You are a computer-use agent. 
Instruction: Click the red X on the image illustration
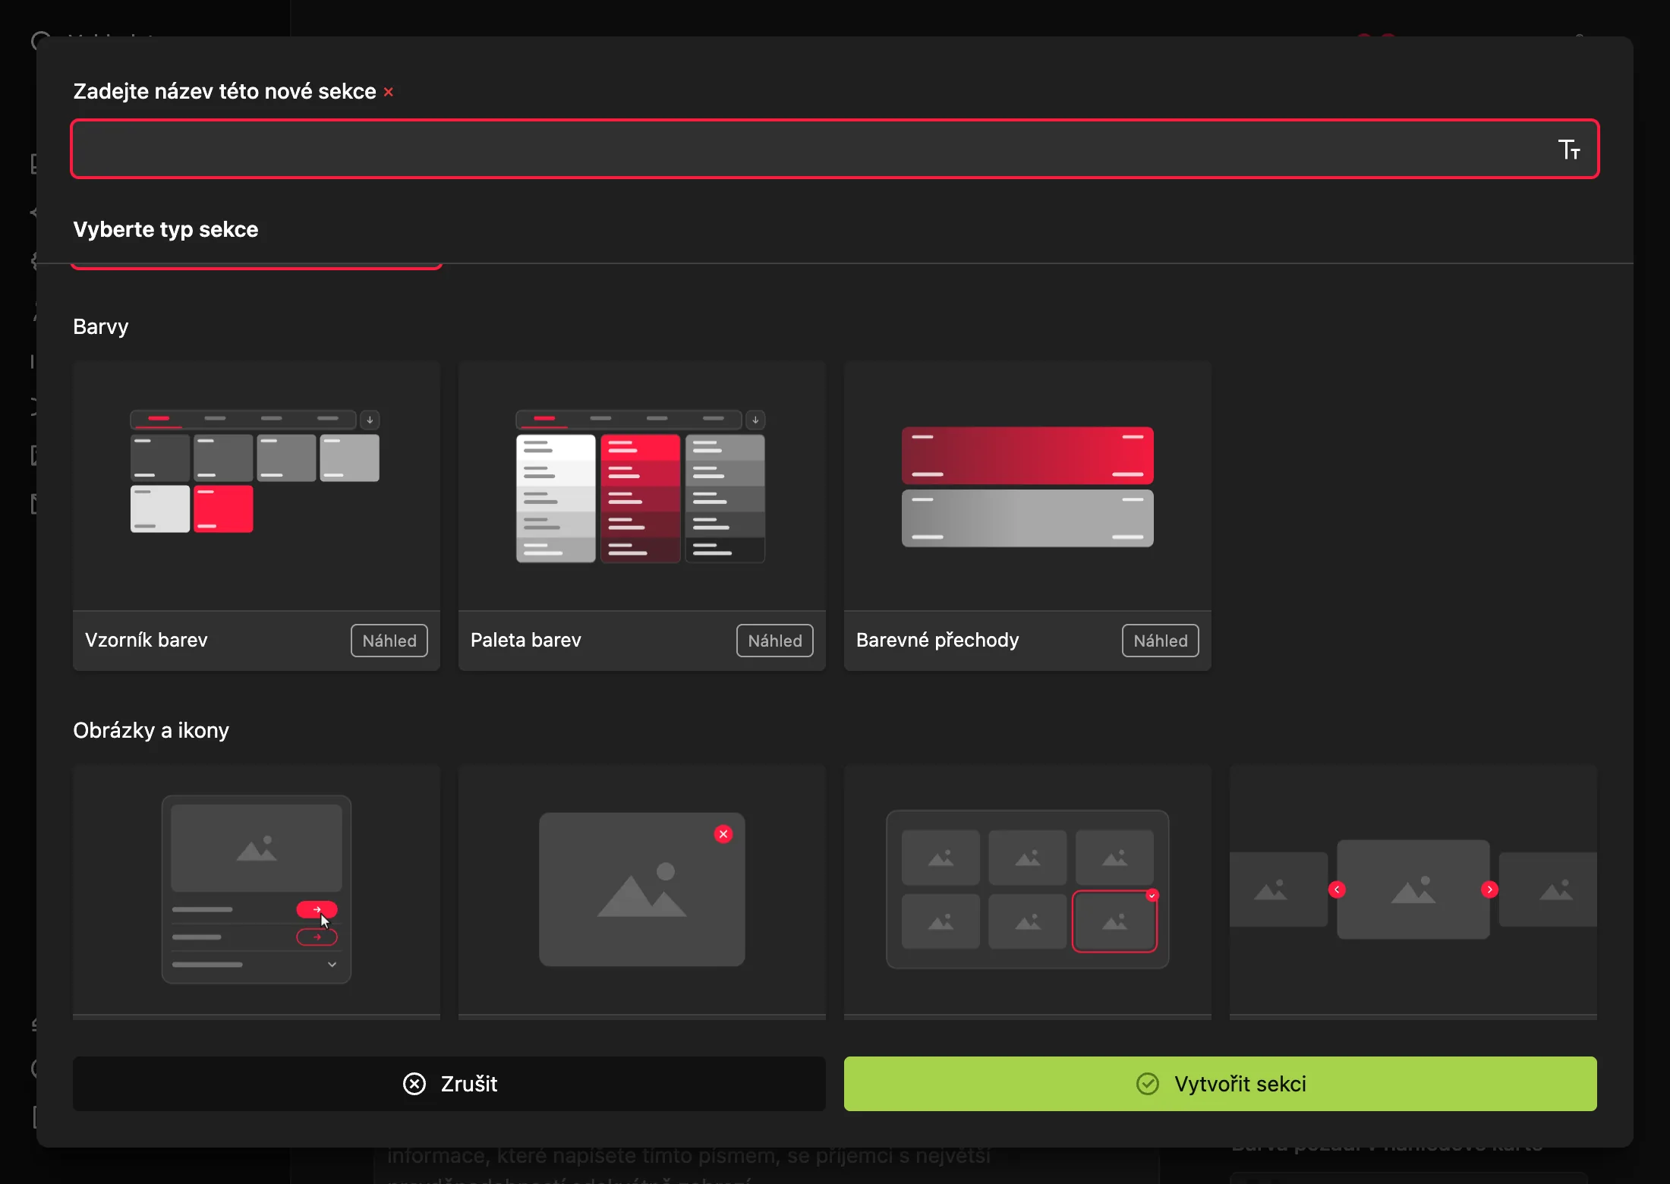coord(723,834)
